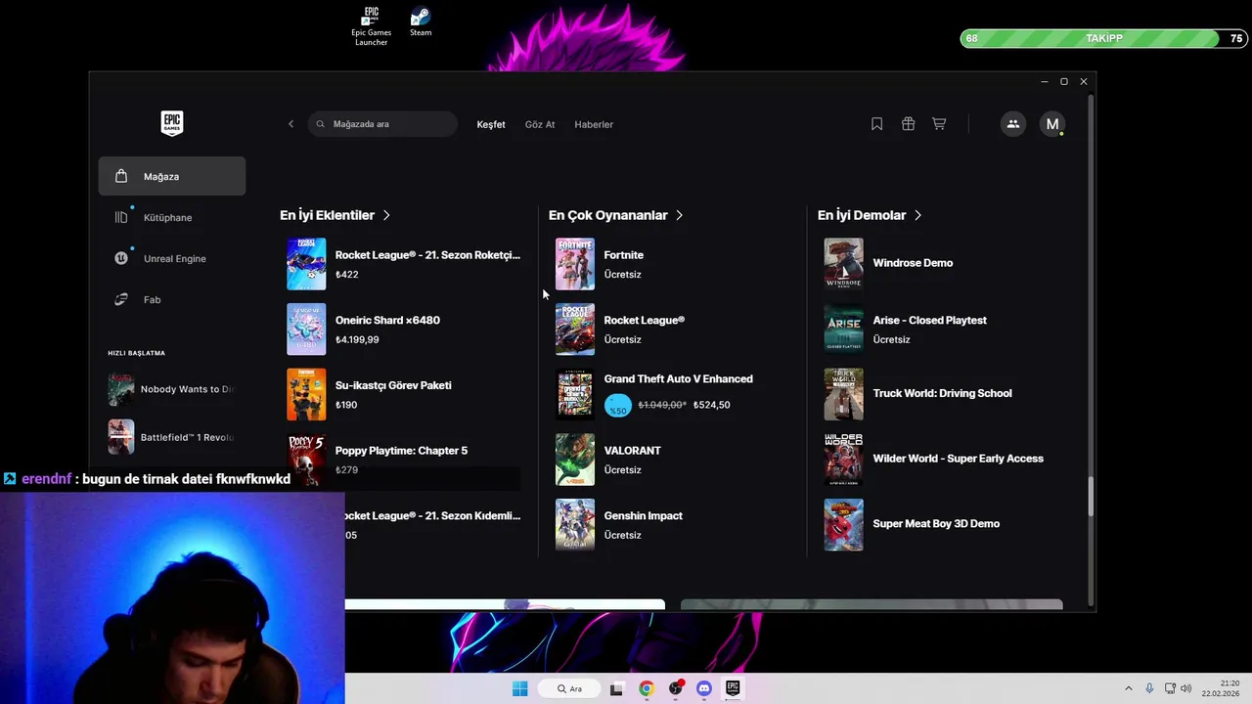The width and height of the screenshot is (1252, 704).
Task: Click the Unreal Engine icon in sidebar
Action: coord(121,258)
